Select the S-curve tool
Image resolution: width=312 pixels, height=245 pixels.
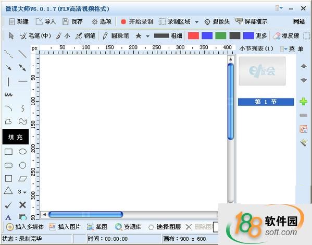[x=23, y=108]
